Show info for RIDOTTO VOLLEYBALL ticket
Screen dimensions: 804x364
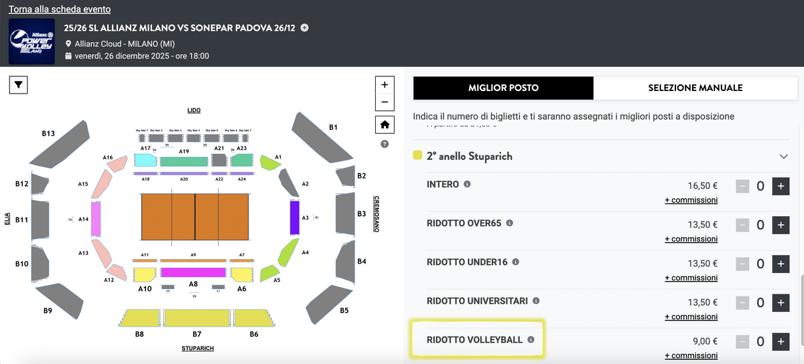[531, 340]
